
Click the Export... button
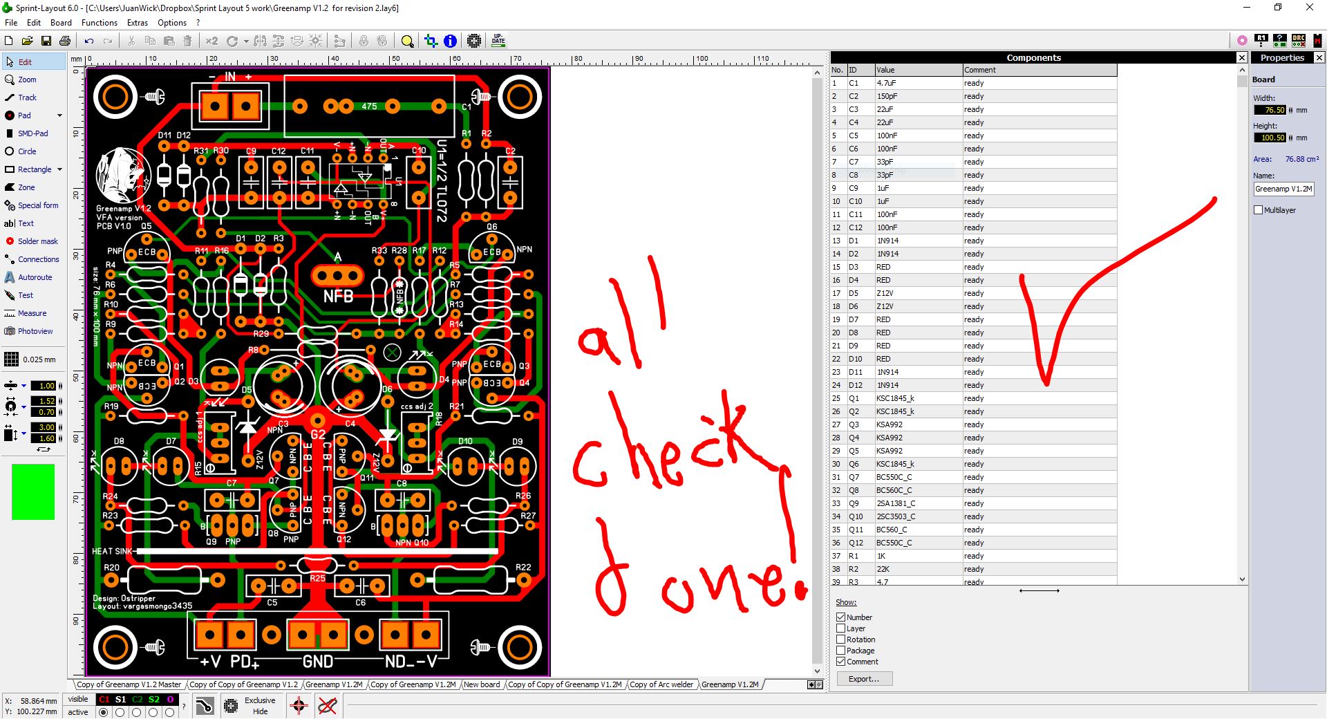pyautogui.click(x=864, y=679)
